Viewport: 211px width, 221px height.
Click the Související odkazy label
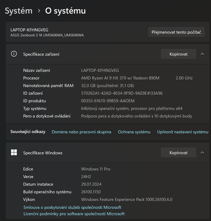28,131
